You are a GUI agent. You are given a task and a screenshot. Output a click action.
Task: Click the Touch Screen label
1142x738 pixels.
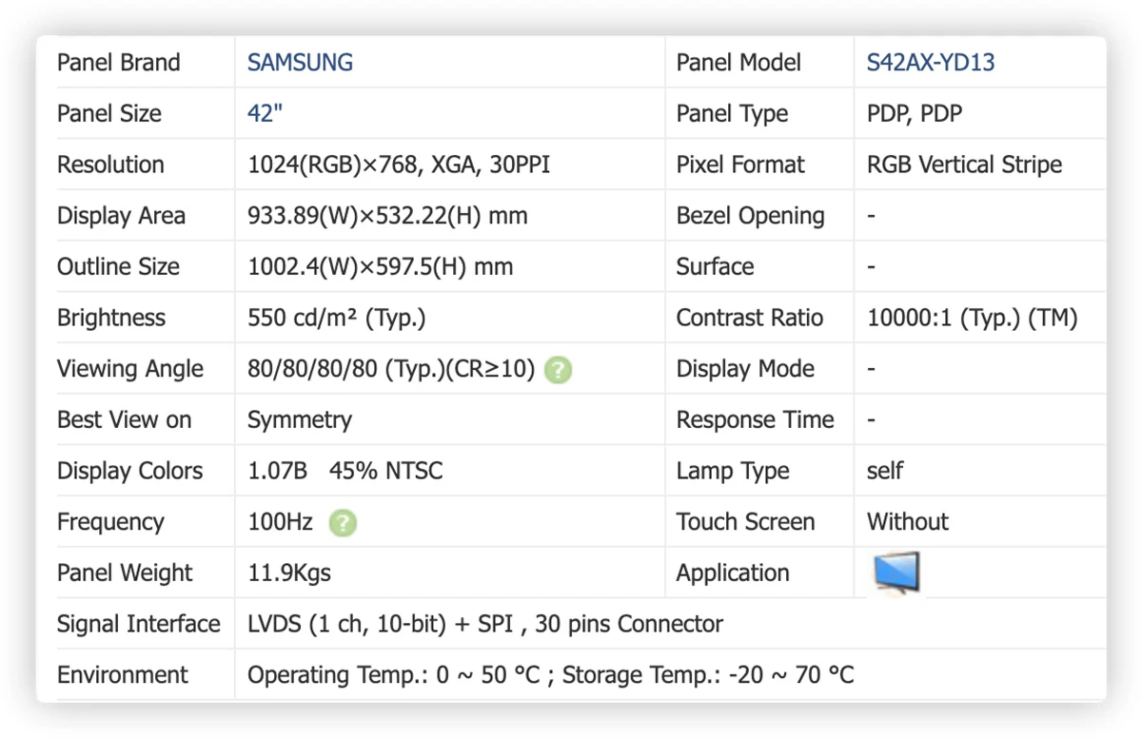tap(745, 522)
